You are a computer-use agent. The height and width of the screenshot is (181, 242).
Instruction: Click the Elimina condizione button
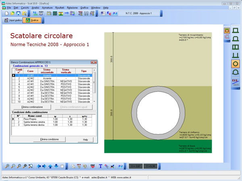[x=49, y=139]
